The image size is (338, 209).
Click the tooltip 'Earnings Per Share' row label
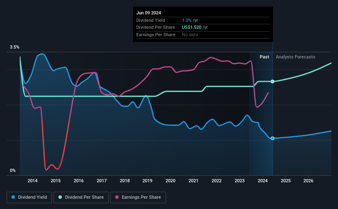pos(156,35)
